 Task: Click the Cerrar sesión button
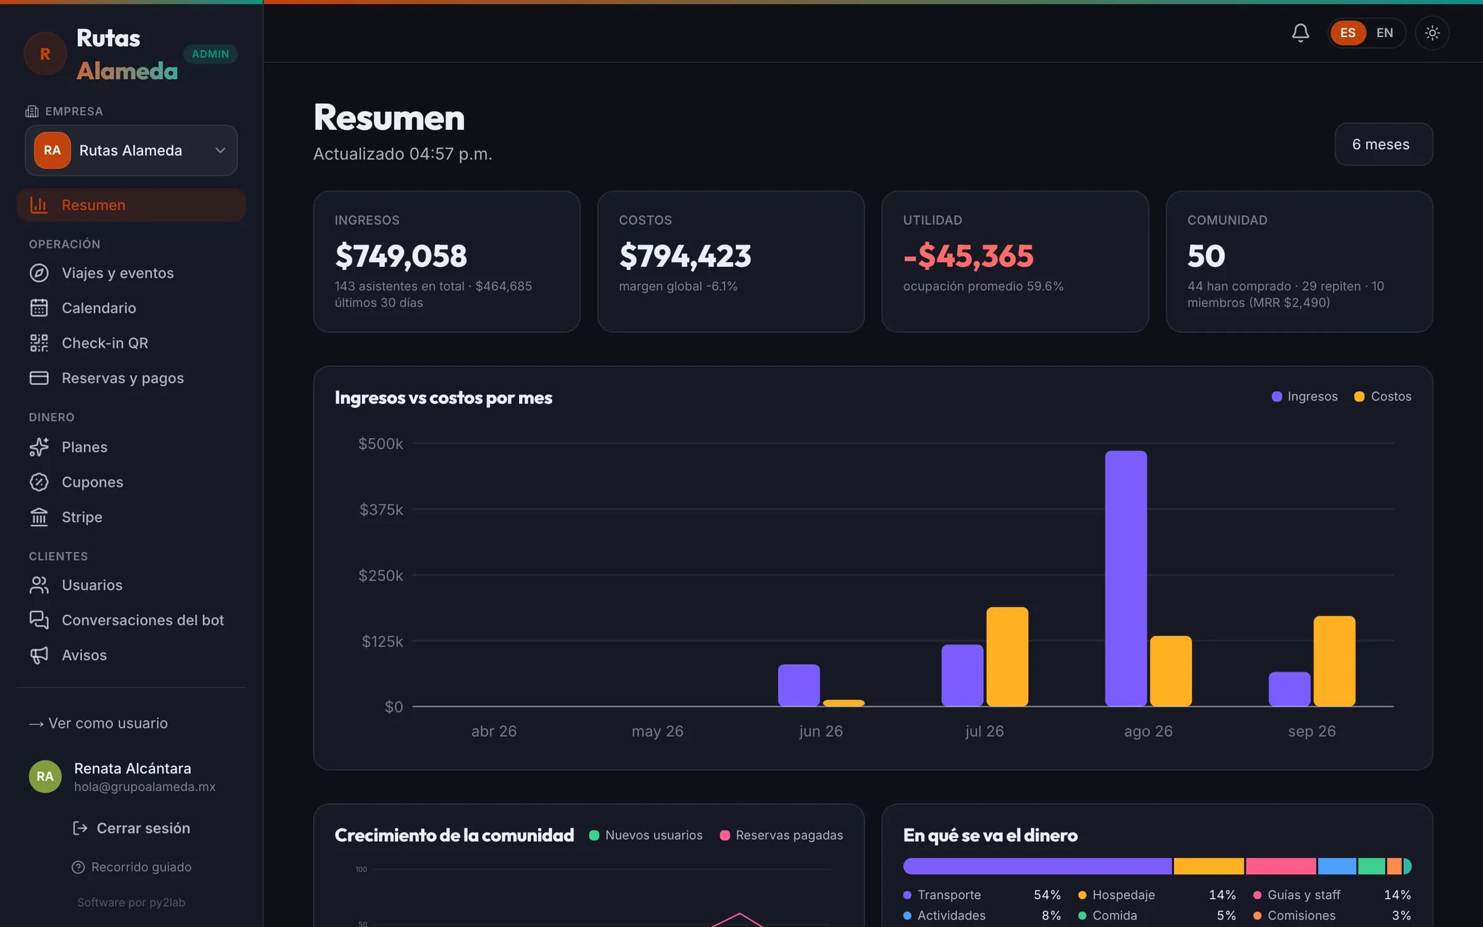131,828
